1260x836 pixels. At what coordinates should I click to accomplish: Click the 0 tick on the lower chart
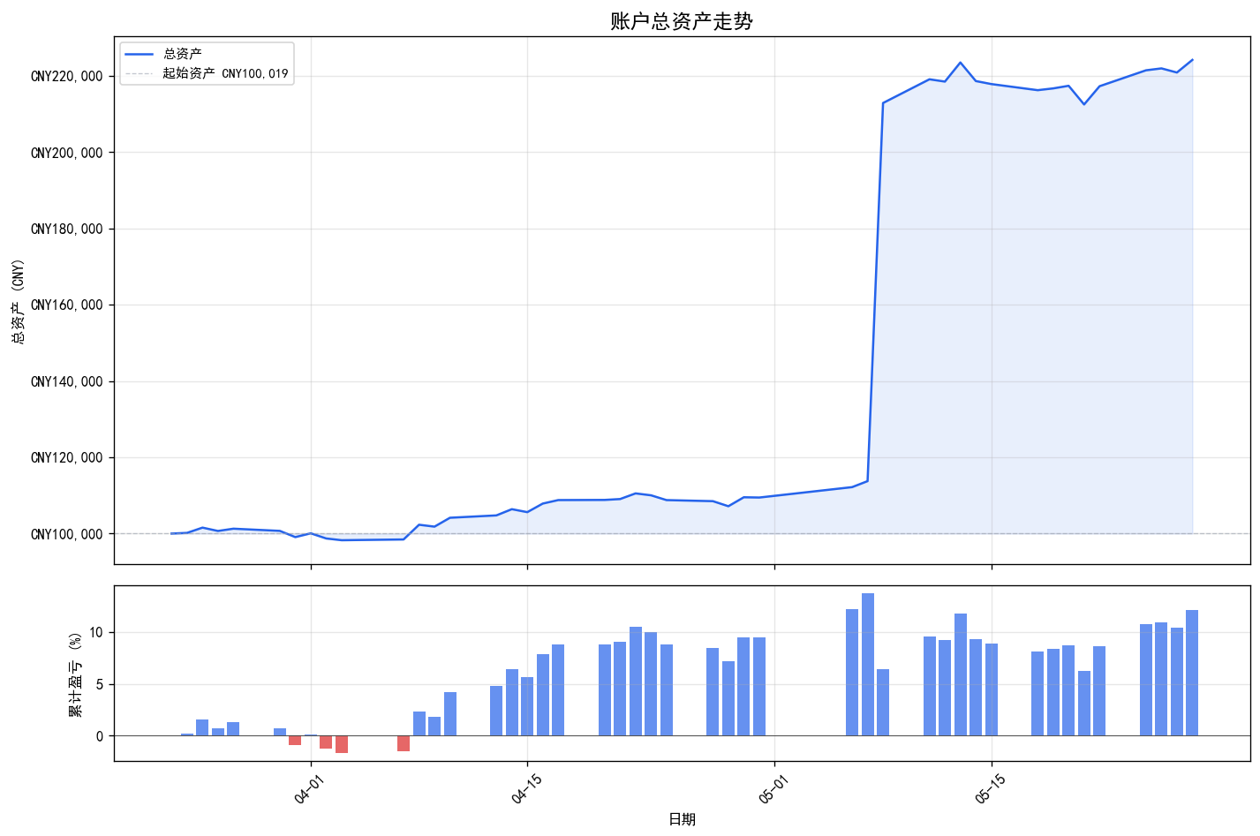pos(100,736)
